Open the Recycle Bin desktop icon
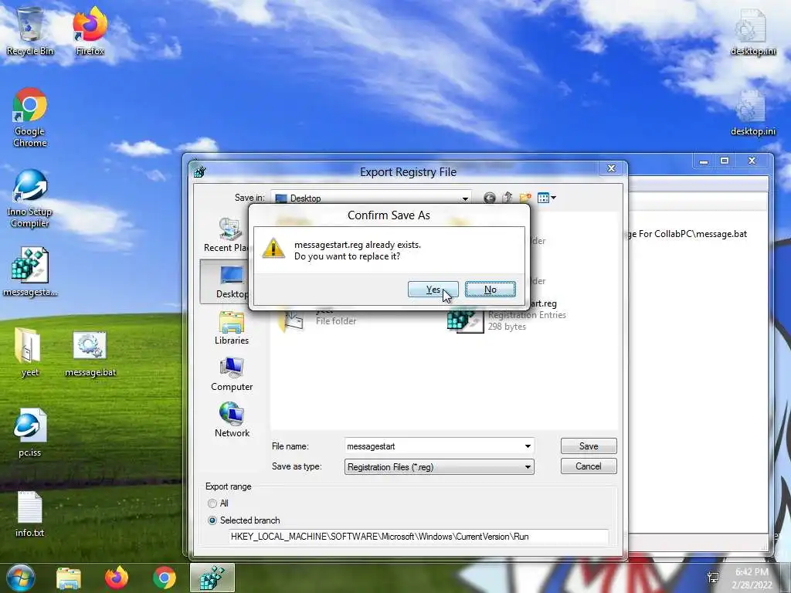 tap(30, 31)
